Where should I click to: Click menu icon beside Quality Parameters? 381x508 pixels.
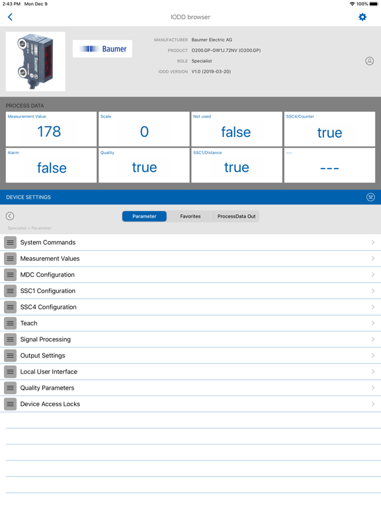tap(11, 388)
